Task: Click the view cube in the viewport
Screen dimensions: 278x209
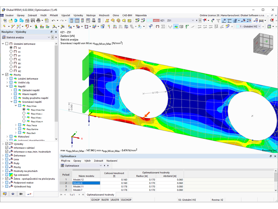Action: click(x=263, y=44)
